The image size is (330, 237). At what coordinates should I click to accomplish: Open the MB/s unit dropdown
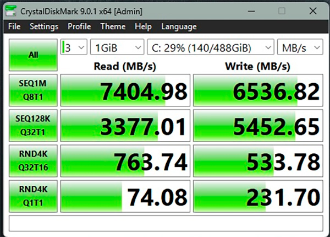(x=300, y=47)
